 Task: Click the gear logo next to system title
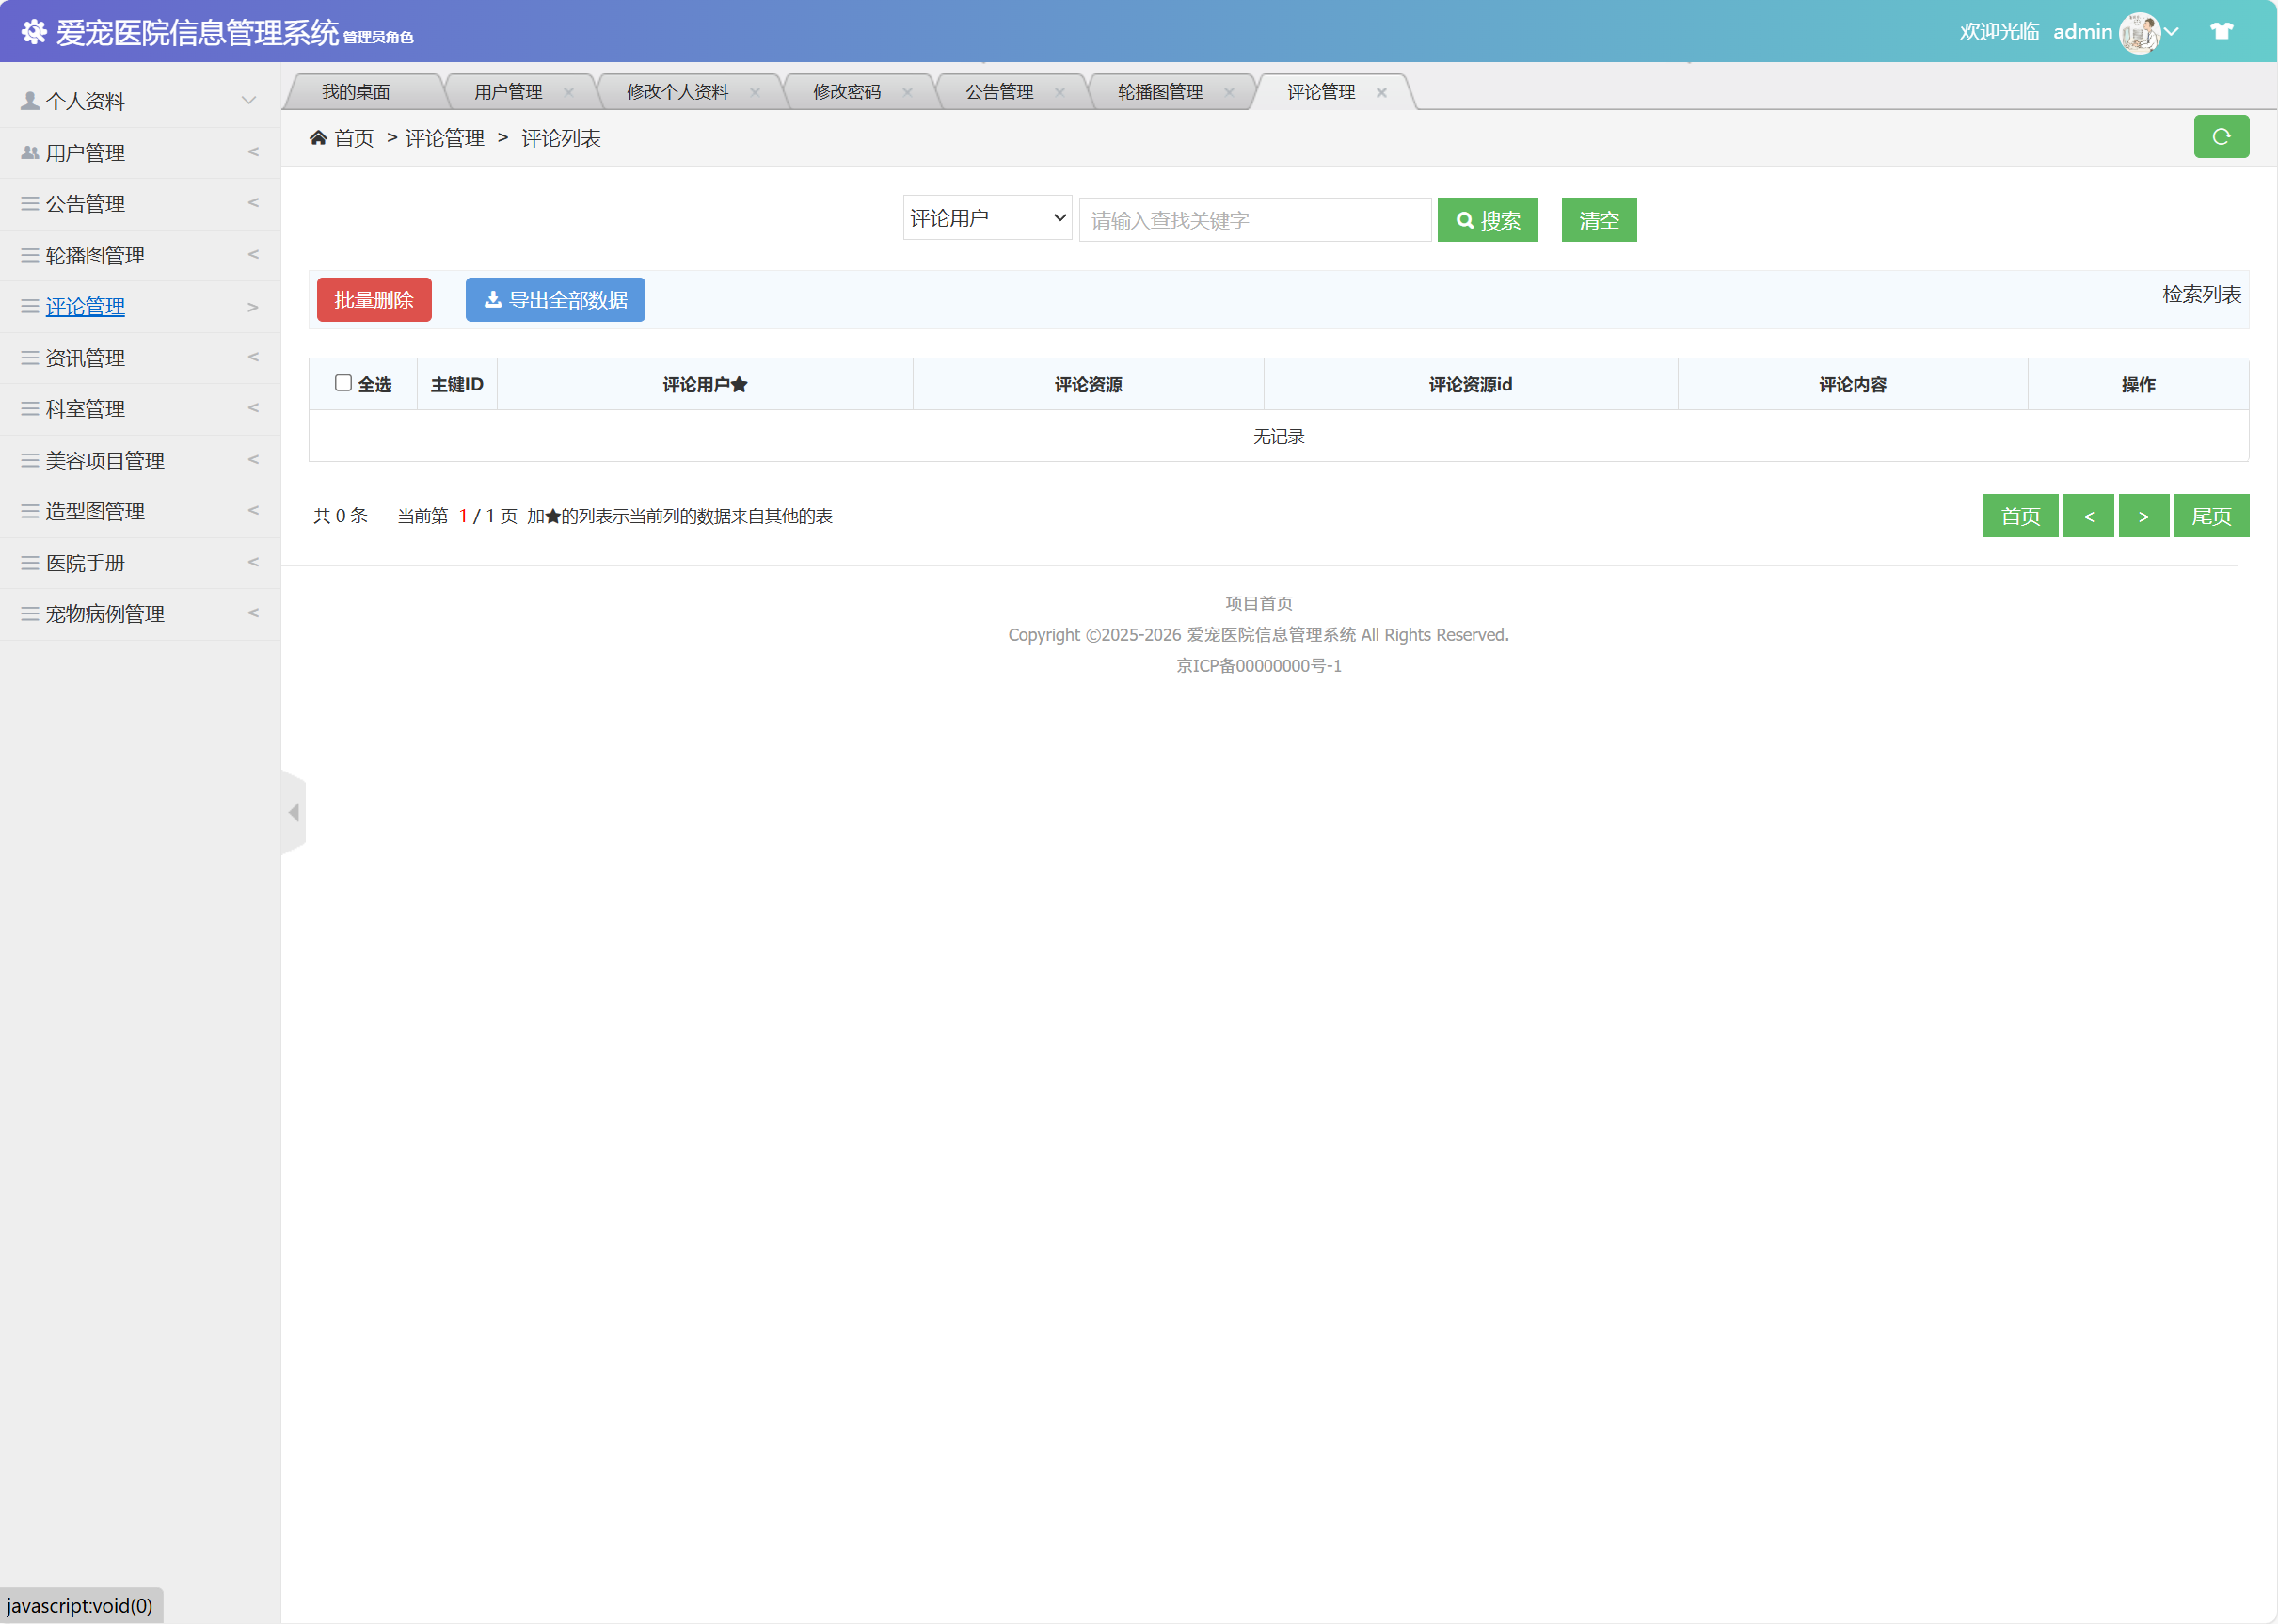tap(34, 32)
